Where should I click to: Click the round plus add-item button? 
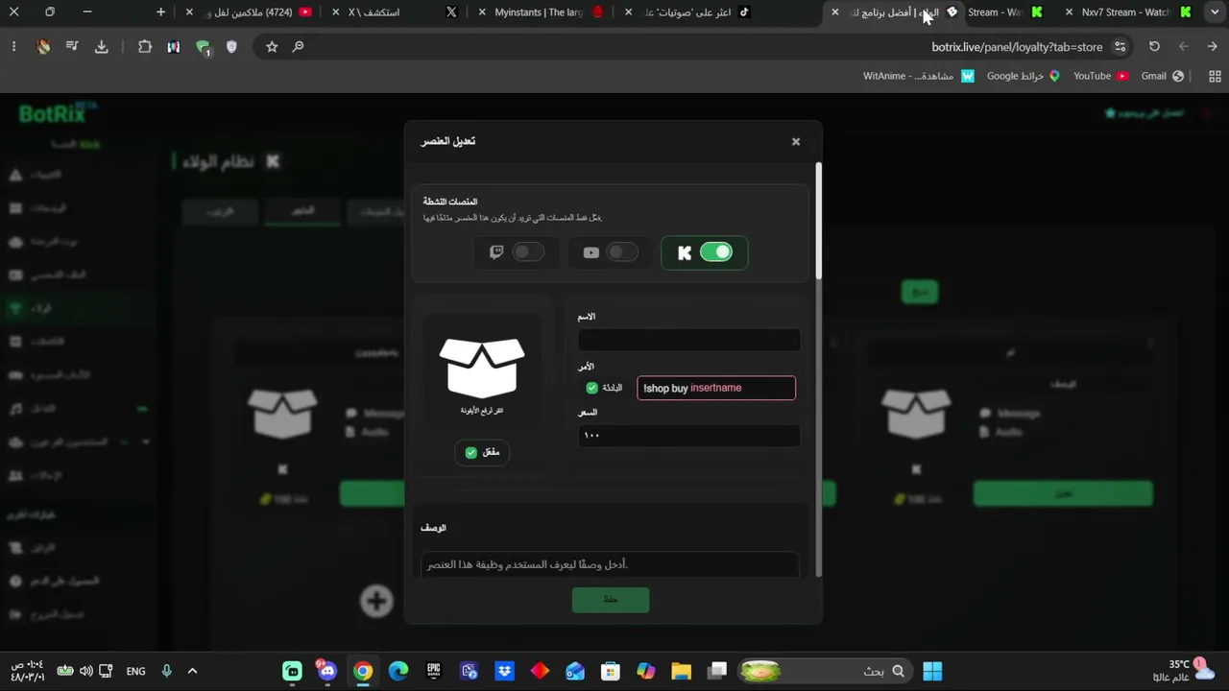[x=376, y=601]
